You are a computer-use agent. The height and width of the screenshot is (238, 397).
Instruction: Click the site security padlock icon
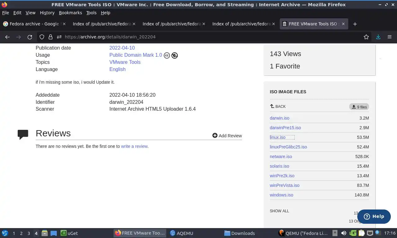pos(51,37)
